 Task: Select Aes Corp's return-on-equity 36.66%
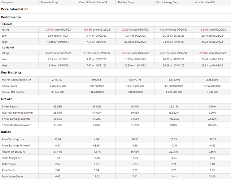135,152
